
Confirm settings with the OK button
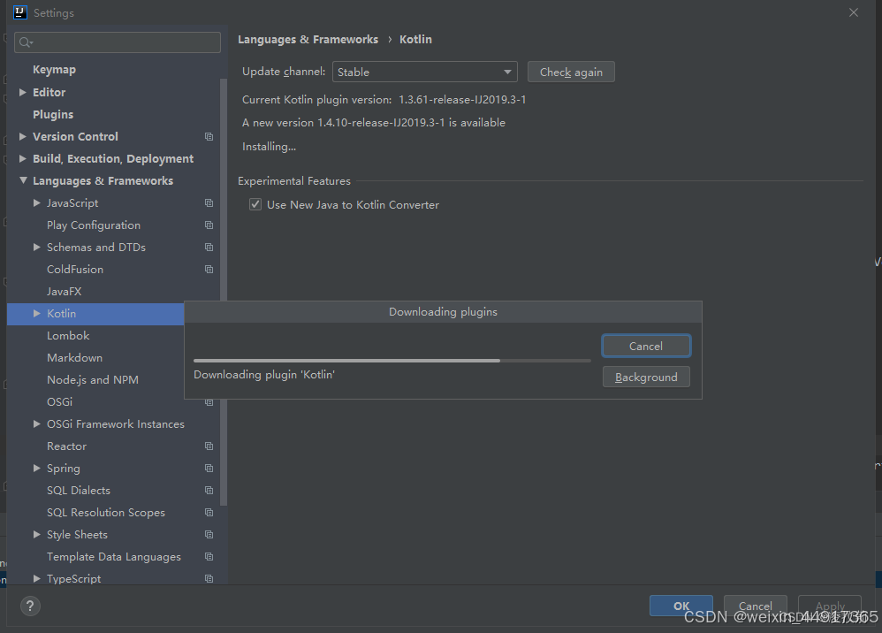tap(681, 606)
